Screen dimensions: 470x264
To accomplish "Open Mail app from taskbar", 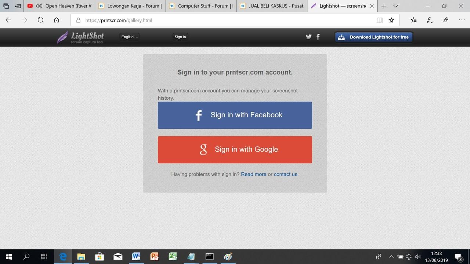I will pos(118,257).
